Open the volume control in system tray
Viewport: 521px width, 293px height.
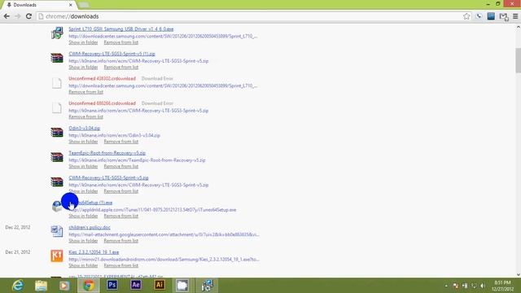(x=483, y=286)
